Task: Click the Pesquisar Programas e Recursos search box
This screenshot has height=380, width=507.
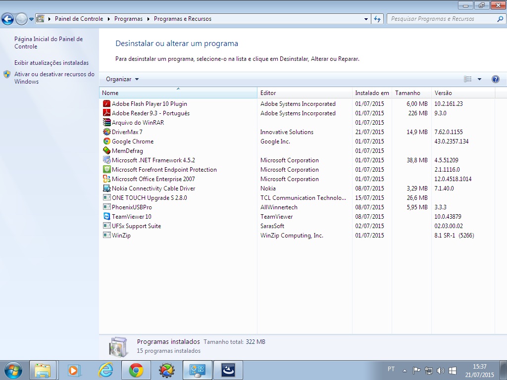Action: [446, 19]
